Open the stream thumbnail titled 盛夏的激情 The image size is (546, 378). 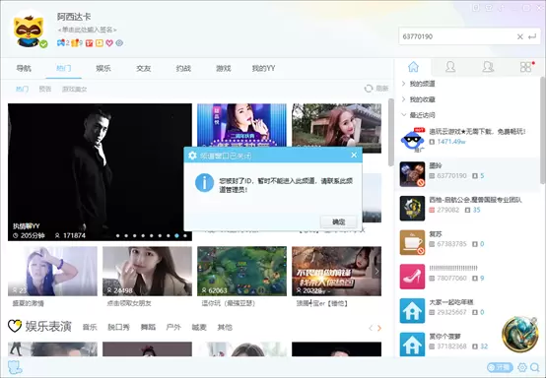(52, 272)
